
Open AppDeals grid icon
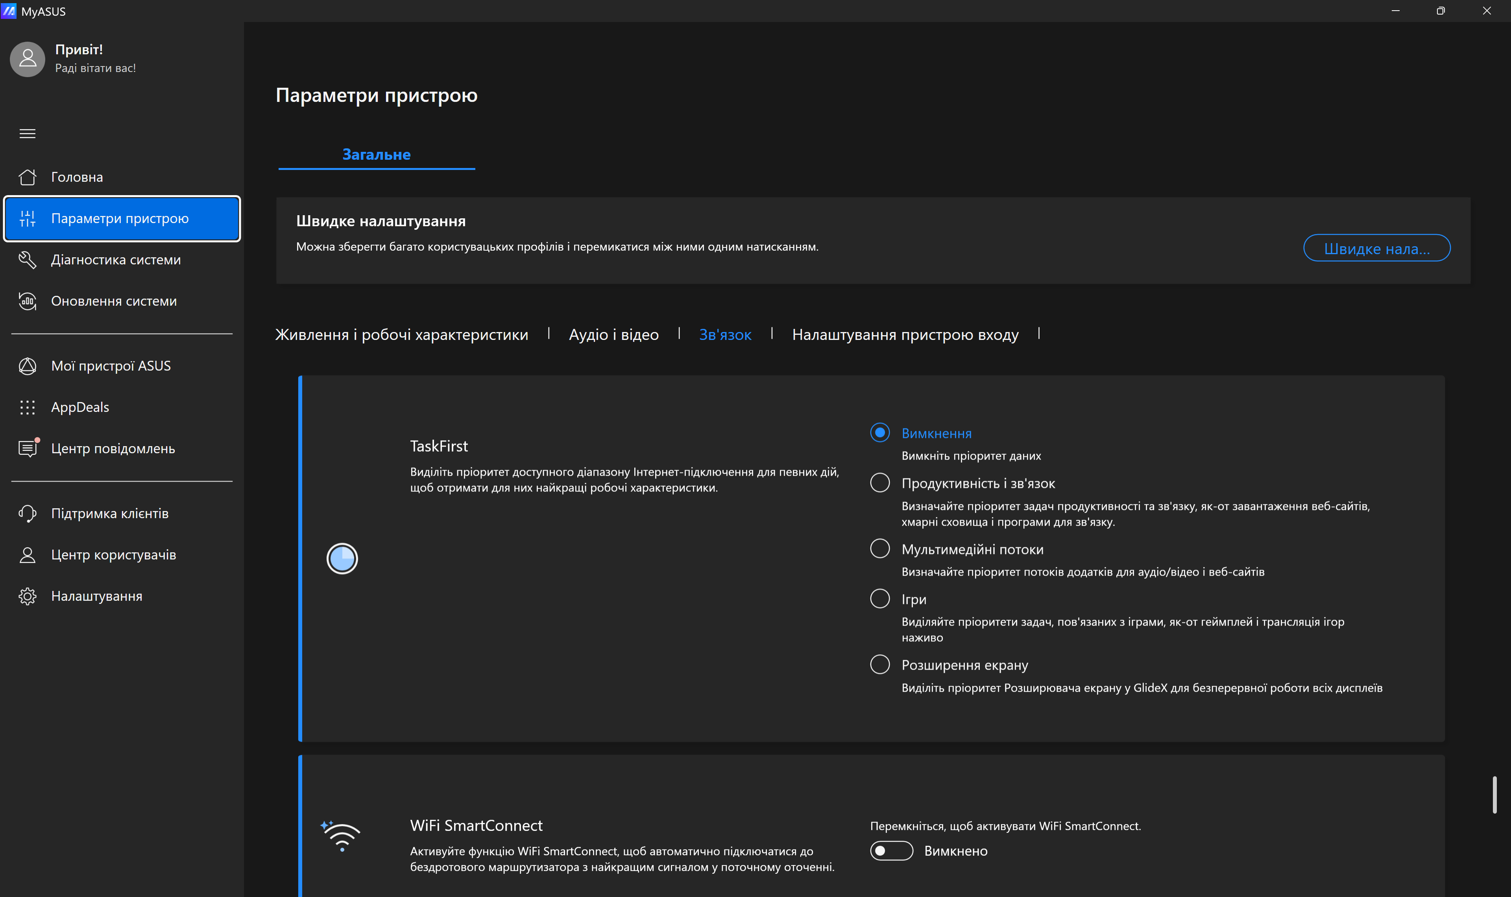pos(27,408)
